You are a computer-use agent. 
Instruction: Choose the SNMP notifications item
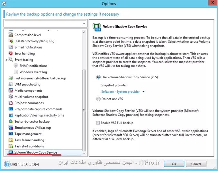[33, 66]
